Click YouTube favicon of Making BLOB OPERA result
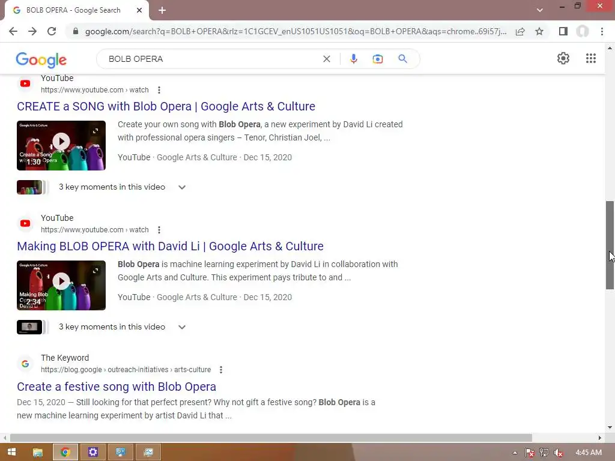The image size is (615, 461). pyautogui.click(x=25, y=223)
